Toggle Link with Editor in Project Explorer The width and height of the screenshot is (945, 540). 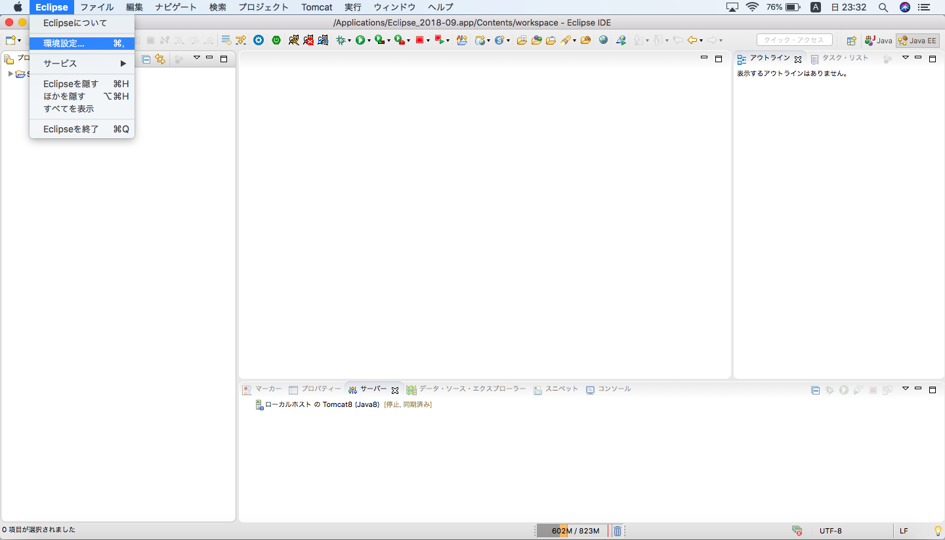coord(160,59)
